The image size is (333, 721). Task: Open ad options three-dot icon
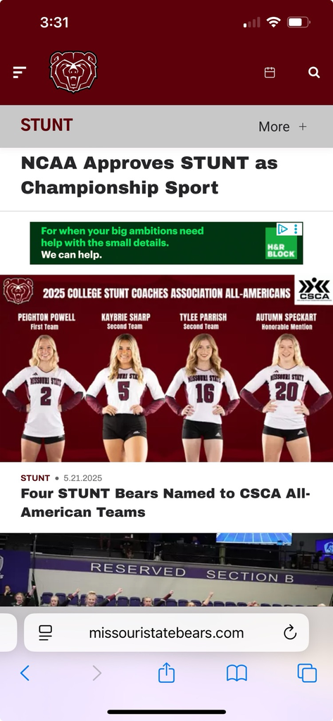(296, 229)
